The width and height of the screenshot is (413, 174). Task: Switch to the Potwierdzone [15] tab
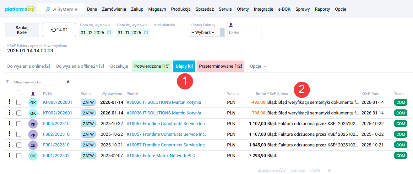(152, 66)
